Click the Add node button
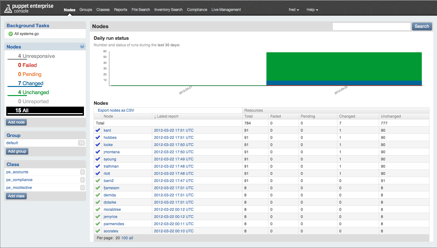Screen dimensions: 437x248 (16, 122)
